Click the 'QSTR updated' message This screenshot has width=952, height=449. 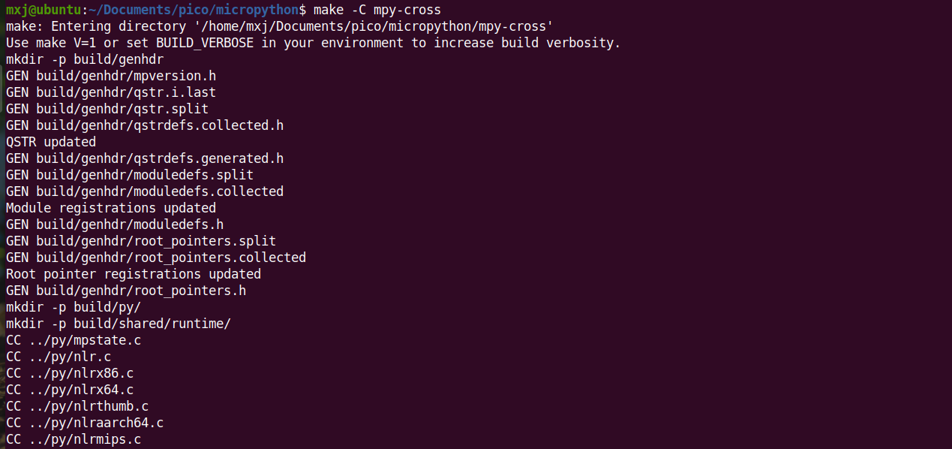[51, 142]
